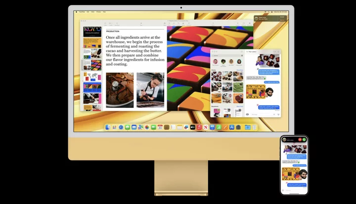356x204 pixels.
Task: Open Finder from the Dock
Action: click(108, 127)
